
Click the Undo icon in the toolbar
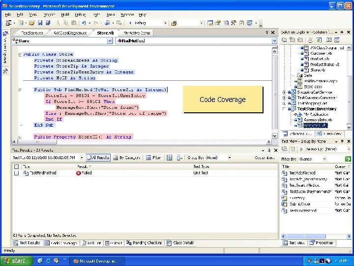point(84,23)
